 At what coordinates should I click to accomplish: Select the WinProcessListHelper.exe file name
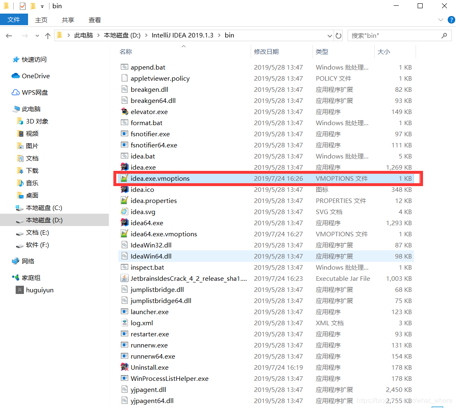coord(169,378)
